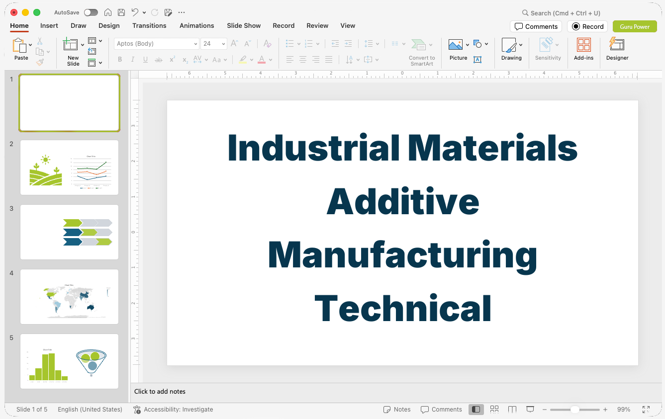Toggle Normal view button in status bar

click(476, 410)
